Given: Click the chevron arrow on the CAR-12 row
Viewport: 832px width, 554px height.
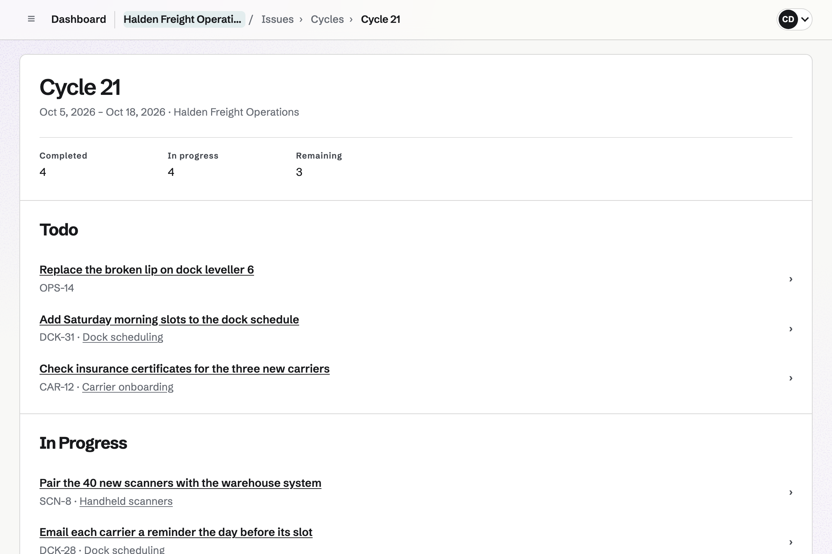Looking at the screenshot, I should (791, 378).
